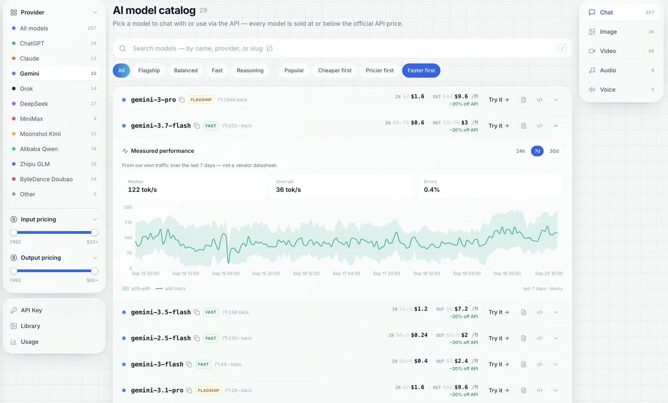Try gemini-3.5-flash in chat
The height and width of the screenshot is (403, 668).
point(498,312)
